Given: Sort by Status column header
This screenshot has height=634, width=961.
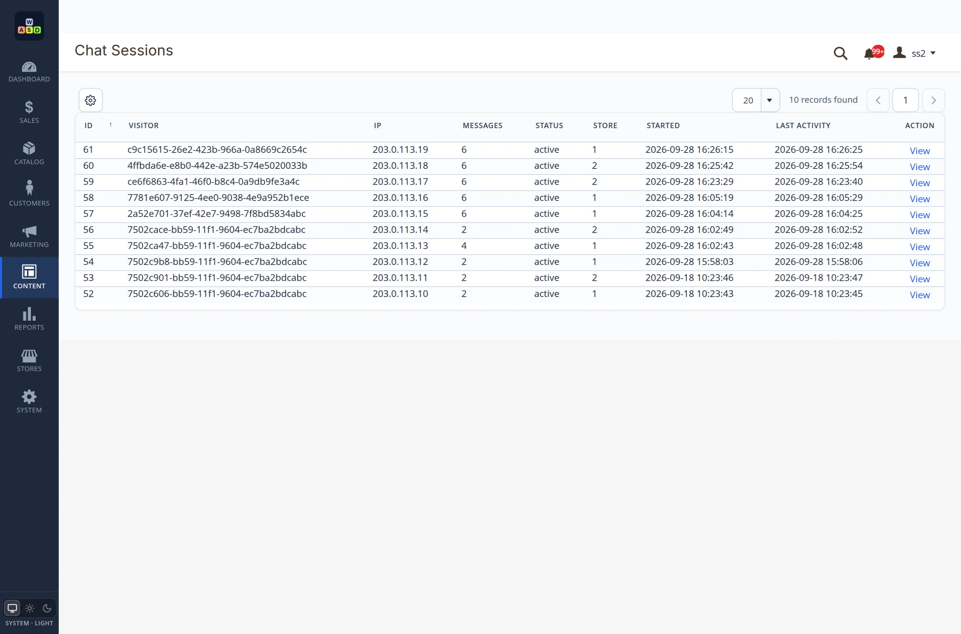Looking at the screenshot, I should pyautogui.click(x=549, y=126).
